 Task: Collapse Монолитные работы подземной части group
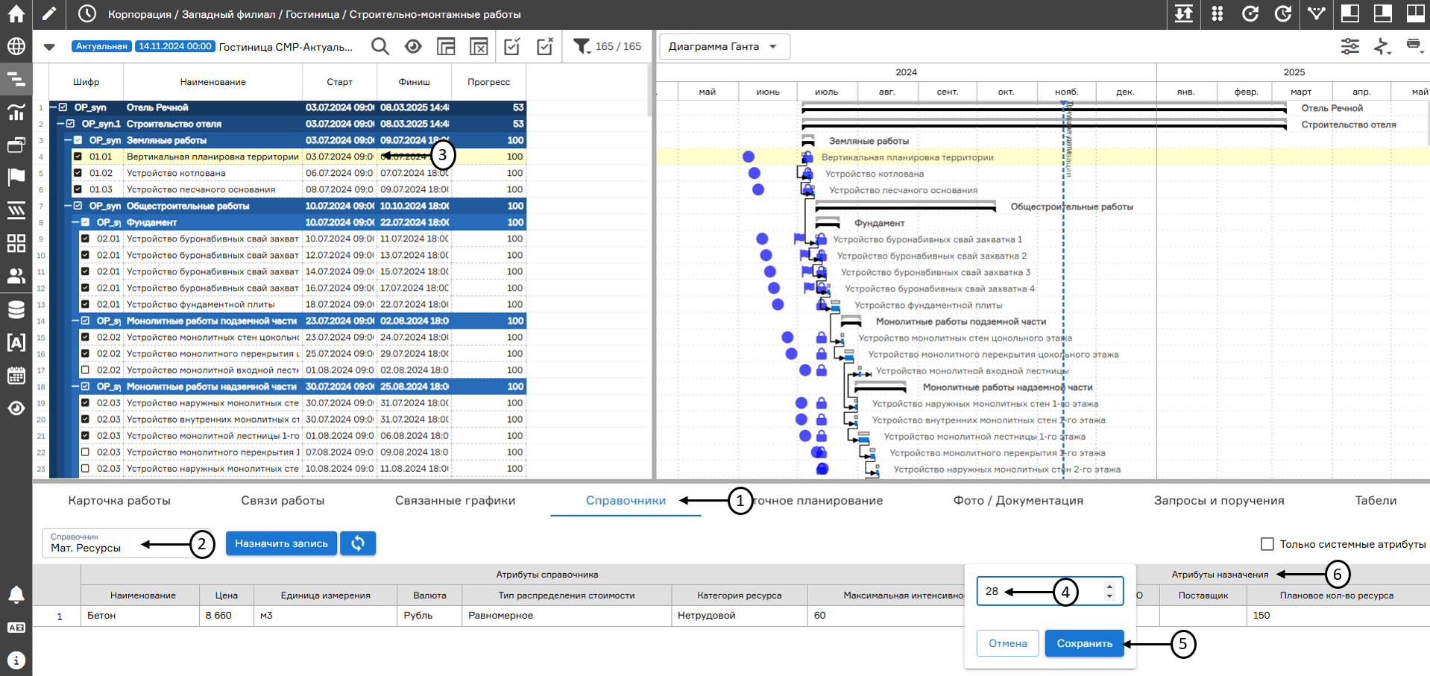75,320
